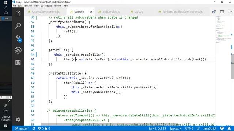This screenshot has width=234, height=131.
Task: Open Source Control view with badge 6
Action: click(x=18, y=38)
